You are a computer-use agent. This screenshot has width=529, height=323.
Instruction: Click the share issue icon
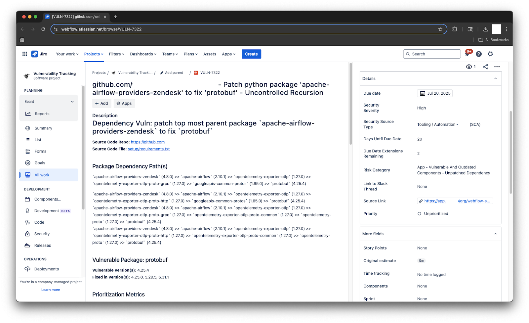(x=485, y=67)
